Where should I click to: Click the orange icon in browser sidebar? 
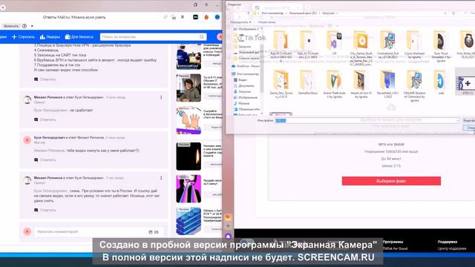(229, 217)
